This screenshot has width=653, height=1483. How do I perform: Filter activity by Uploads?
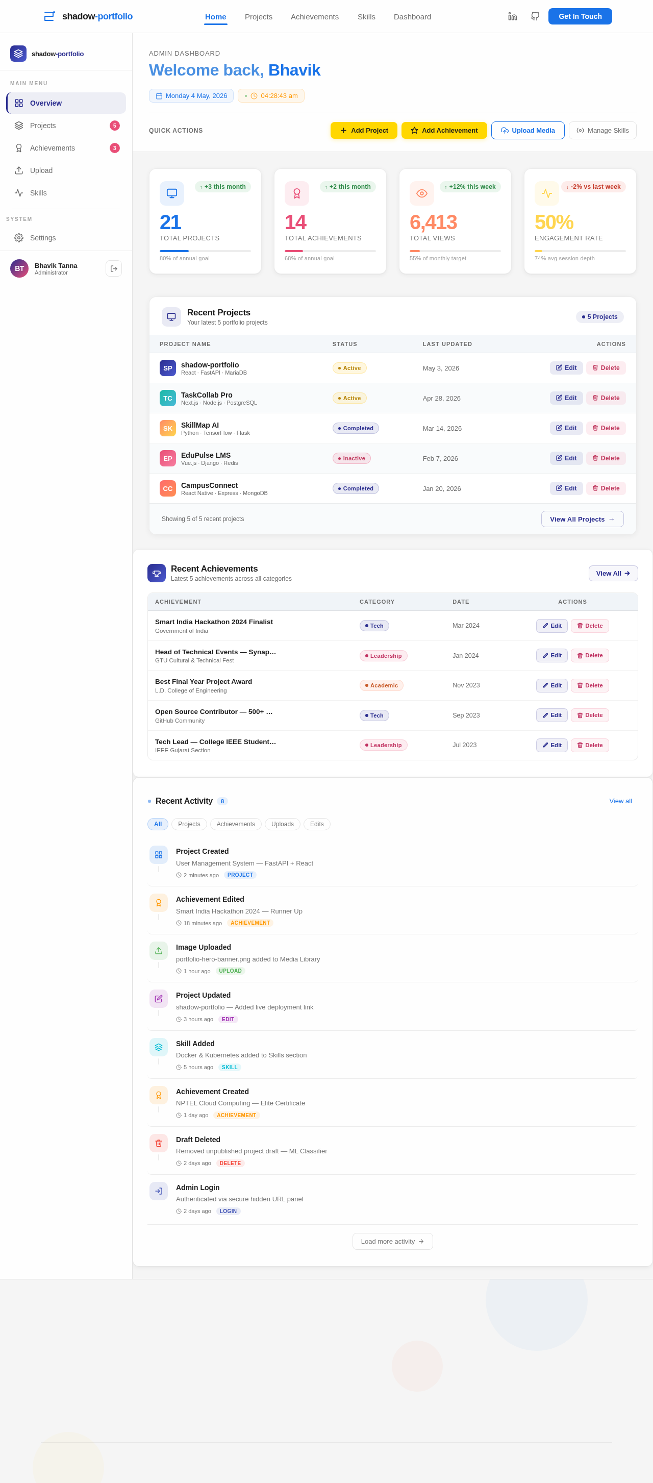pyautogui.click(x=283, y=824)
